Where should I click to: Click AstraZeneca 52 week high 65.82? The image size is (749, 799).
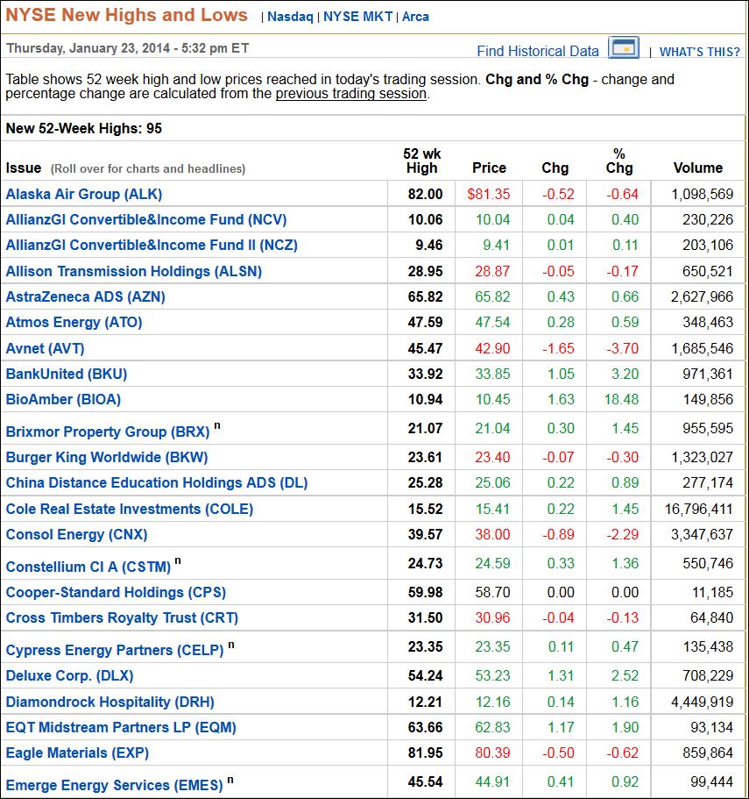click(425, 296)
